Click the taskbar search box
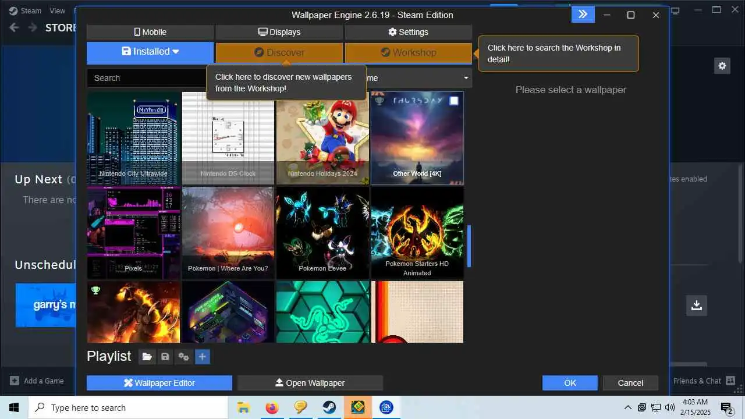 tap(127, 407)
